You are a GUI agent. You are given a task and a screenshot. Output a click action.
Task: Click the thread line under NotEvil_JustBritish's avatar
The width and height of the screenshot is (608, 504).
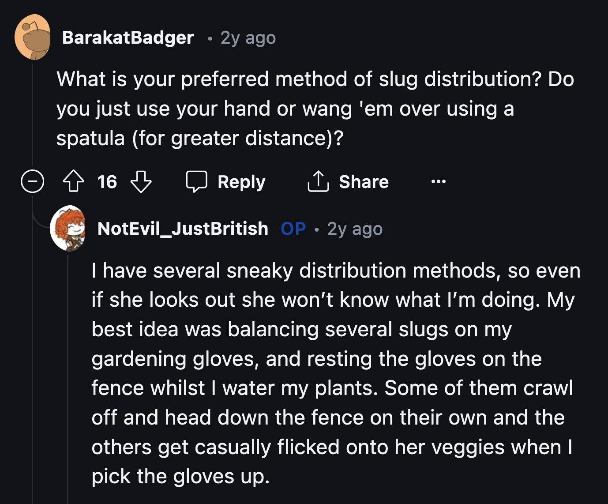68,375
